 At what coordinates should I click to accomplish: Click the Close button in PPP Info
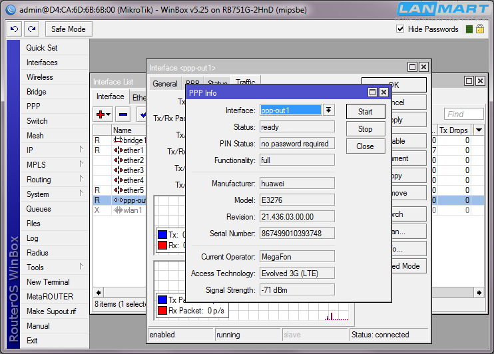pos(366,146)
